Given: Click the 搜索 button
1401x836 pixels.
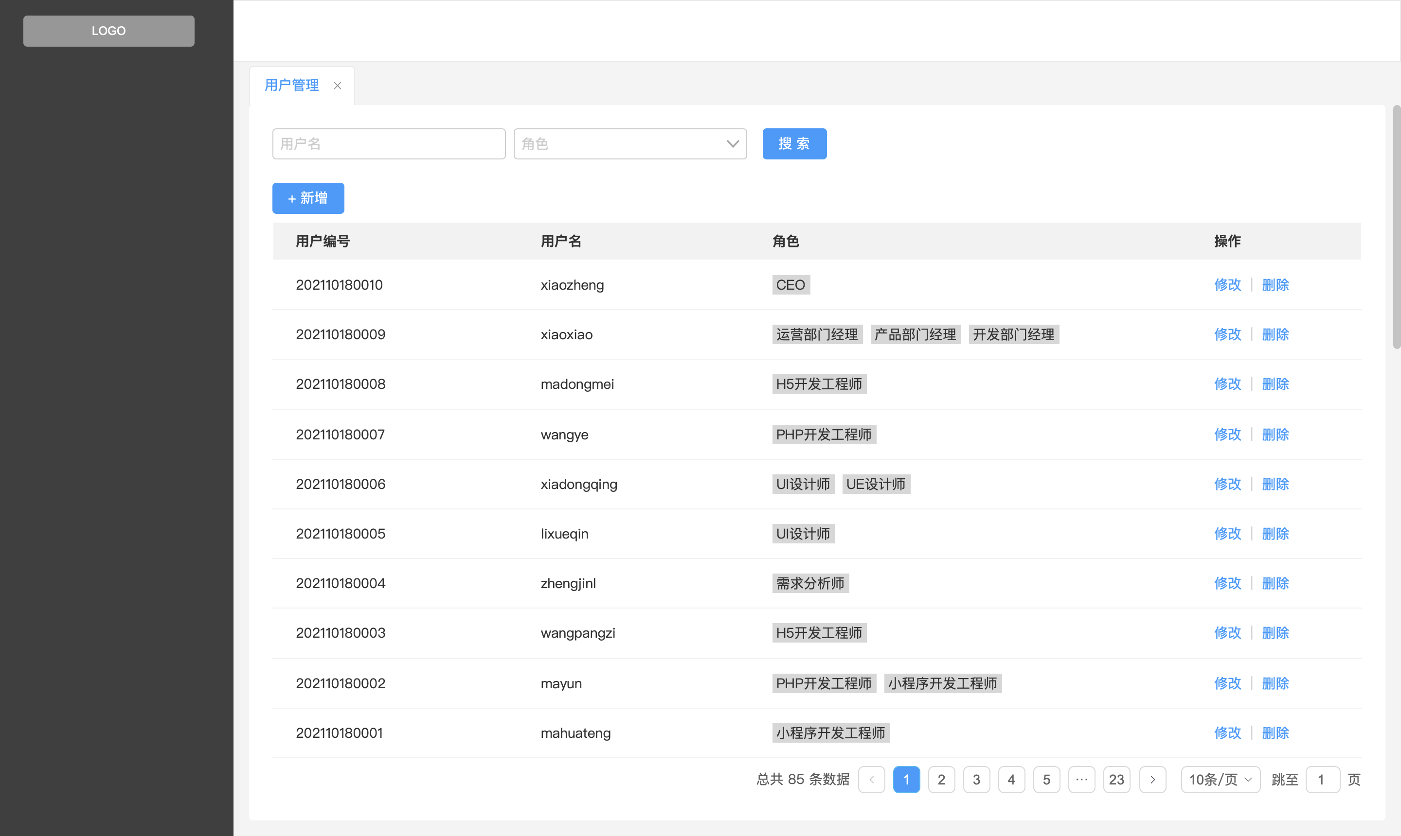Looking at the screenshot, I should (x=794, y=144).
